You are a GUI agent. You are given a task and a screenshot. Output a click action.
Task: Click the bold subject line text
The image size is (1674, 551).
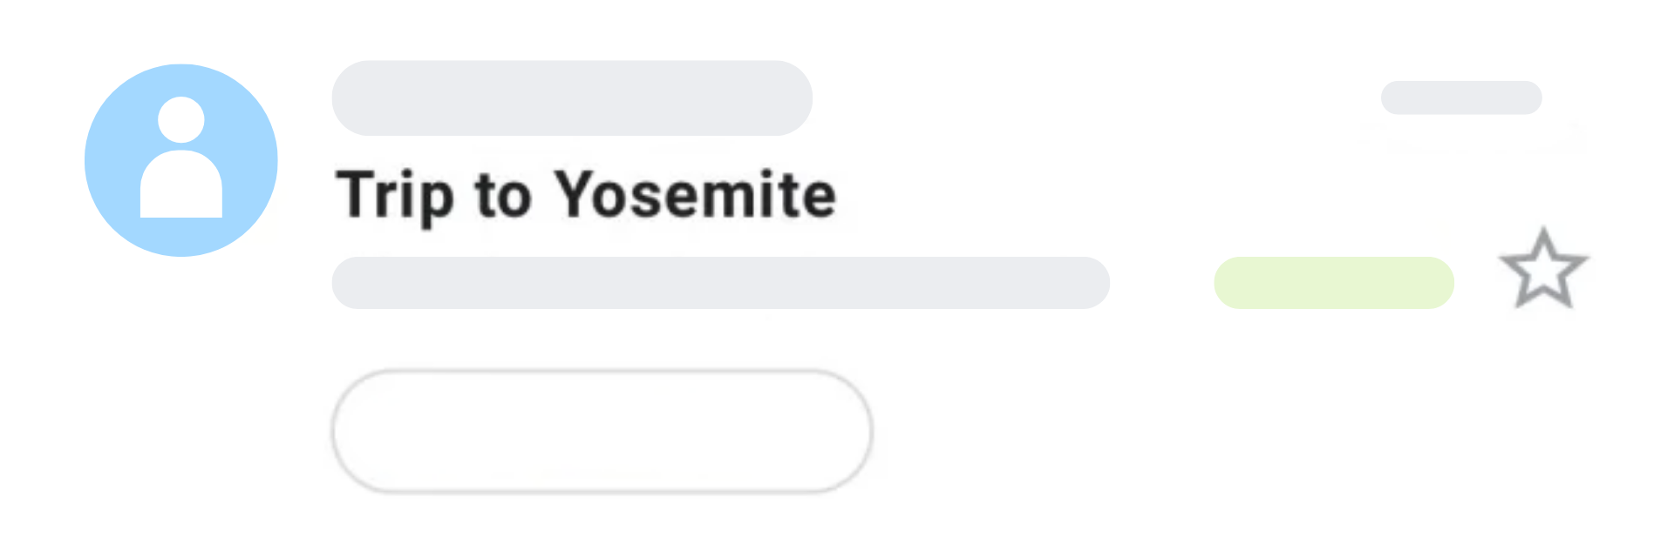[x=586, y=195]
